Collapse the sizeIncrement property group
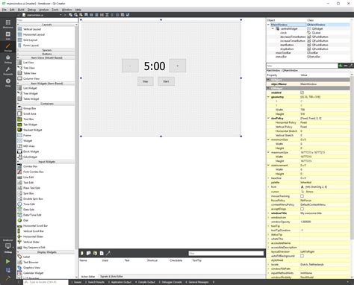The width and height of the screenshot is (354, 285). [x=268, y=166]
